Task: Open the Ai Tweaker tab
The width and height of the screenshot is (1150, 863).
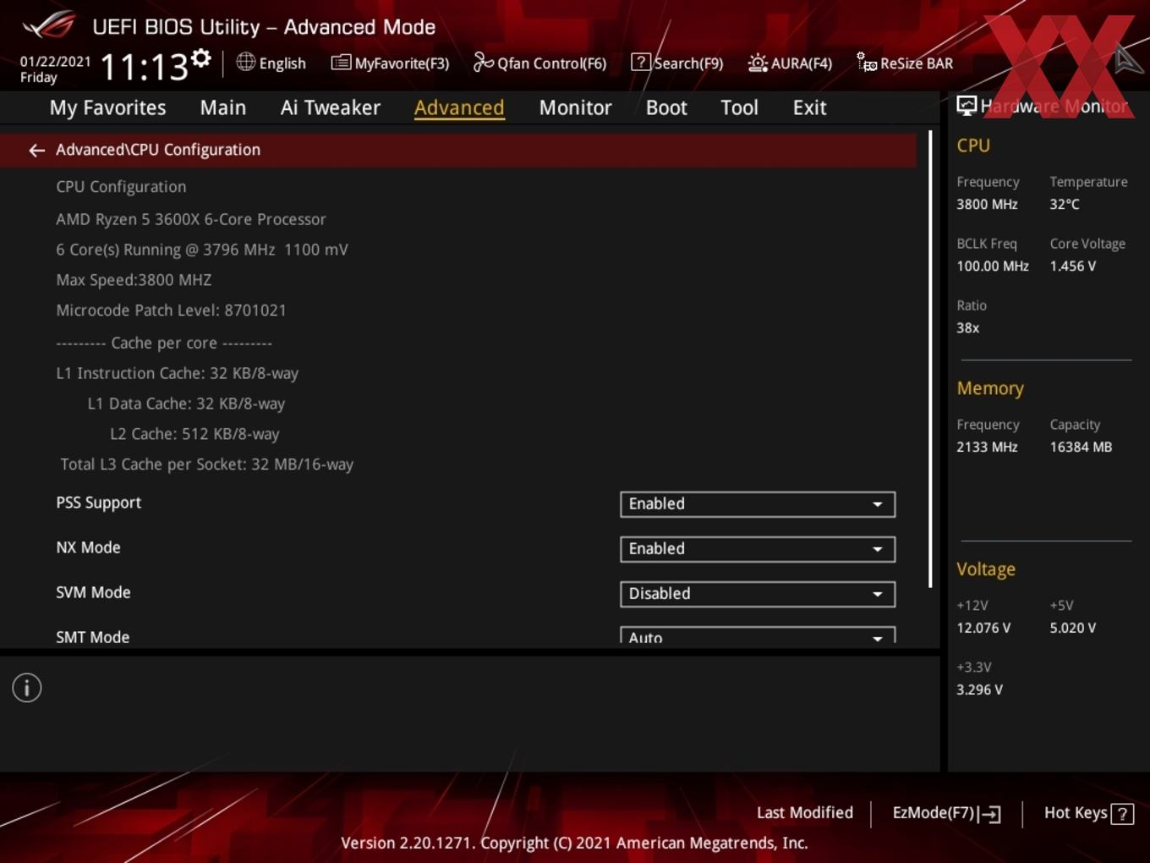Action: pos(331,107)
